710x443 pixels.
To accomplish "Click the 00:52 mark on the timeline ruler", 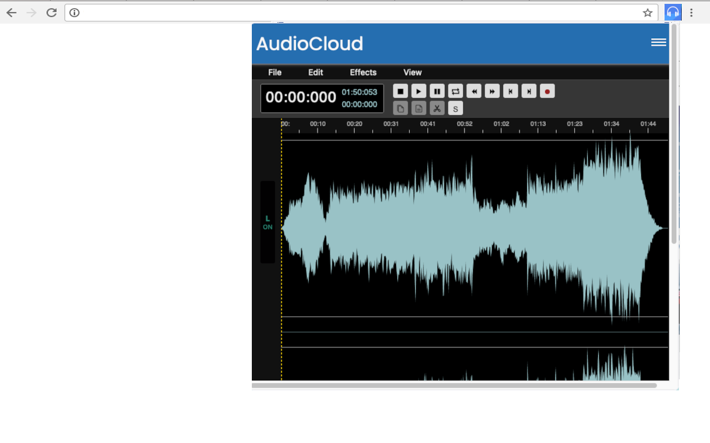I will 464,124.
